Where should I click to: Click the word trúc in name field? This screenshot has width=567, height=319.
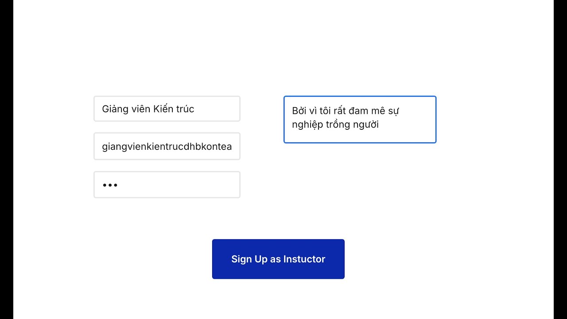point(185,109)
